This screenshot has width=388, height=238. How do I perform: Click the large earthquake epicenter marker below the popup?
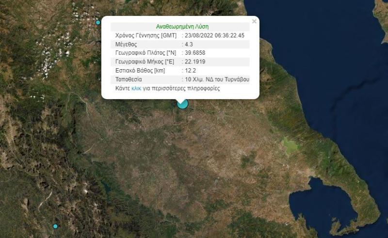[x=182, y=103]
